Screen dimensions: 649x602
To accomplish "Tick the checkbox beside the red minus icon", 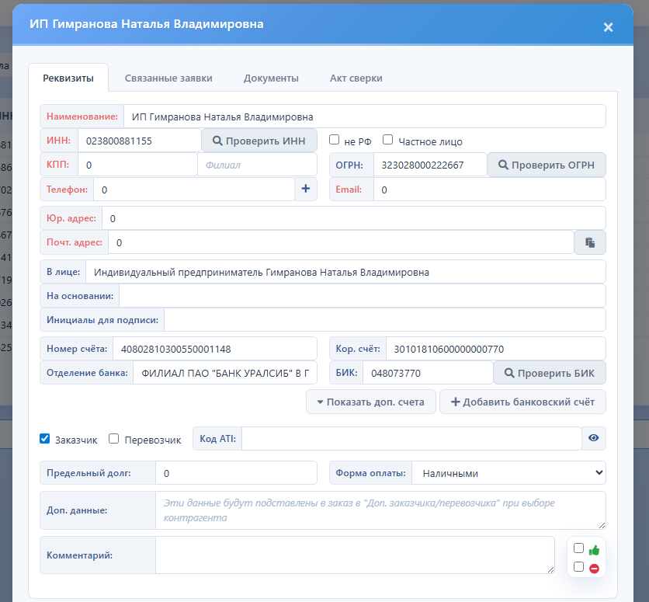I will [x=578, y=566].
